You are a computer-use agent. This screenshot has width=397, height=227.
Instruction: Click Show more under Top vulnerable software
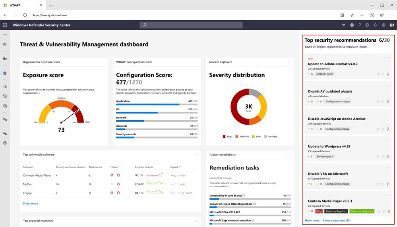(x=30, y=204)
